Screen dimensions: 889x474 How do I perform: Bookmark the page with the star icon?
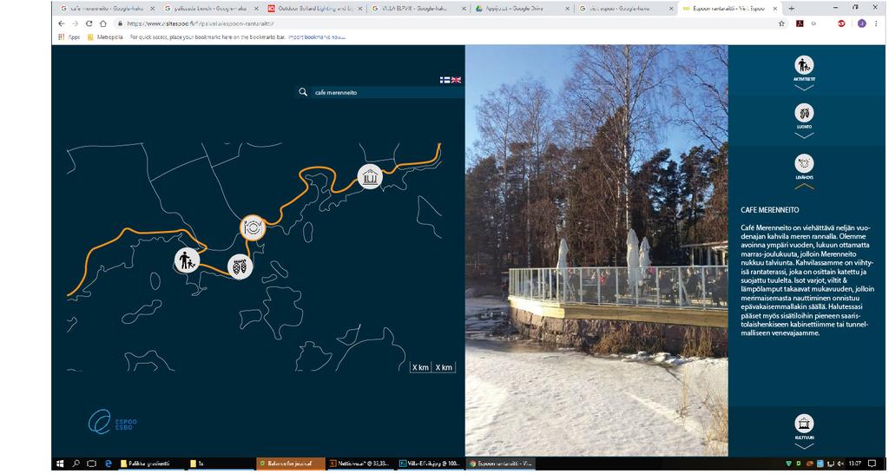tap(781, 23)
